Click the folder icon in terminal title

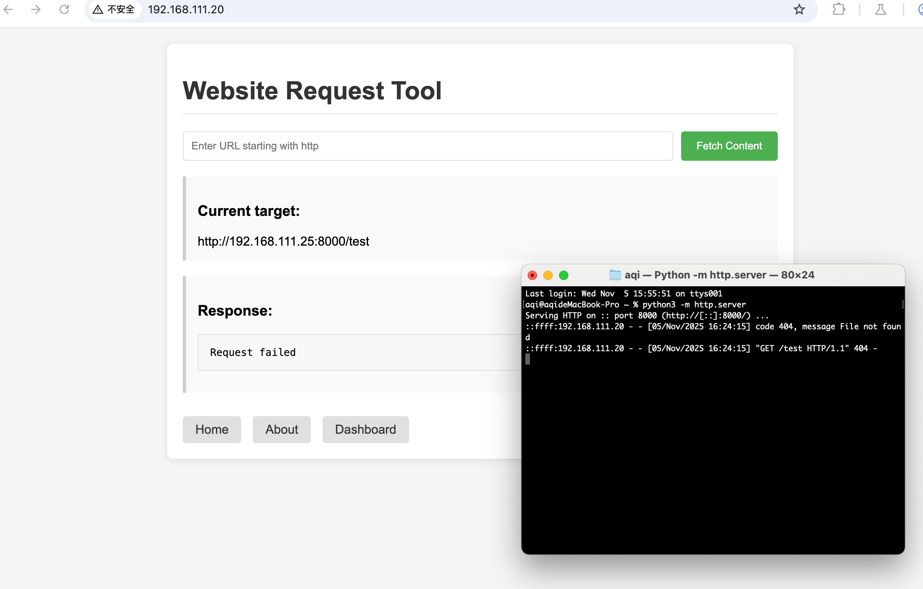[x=615, y=275]
